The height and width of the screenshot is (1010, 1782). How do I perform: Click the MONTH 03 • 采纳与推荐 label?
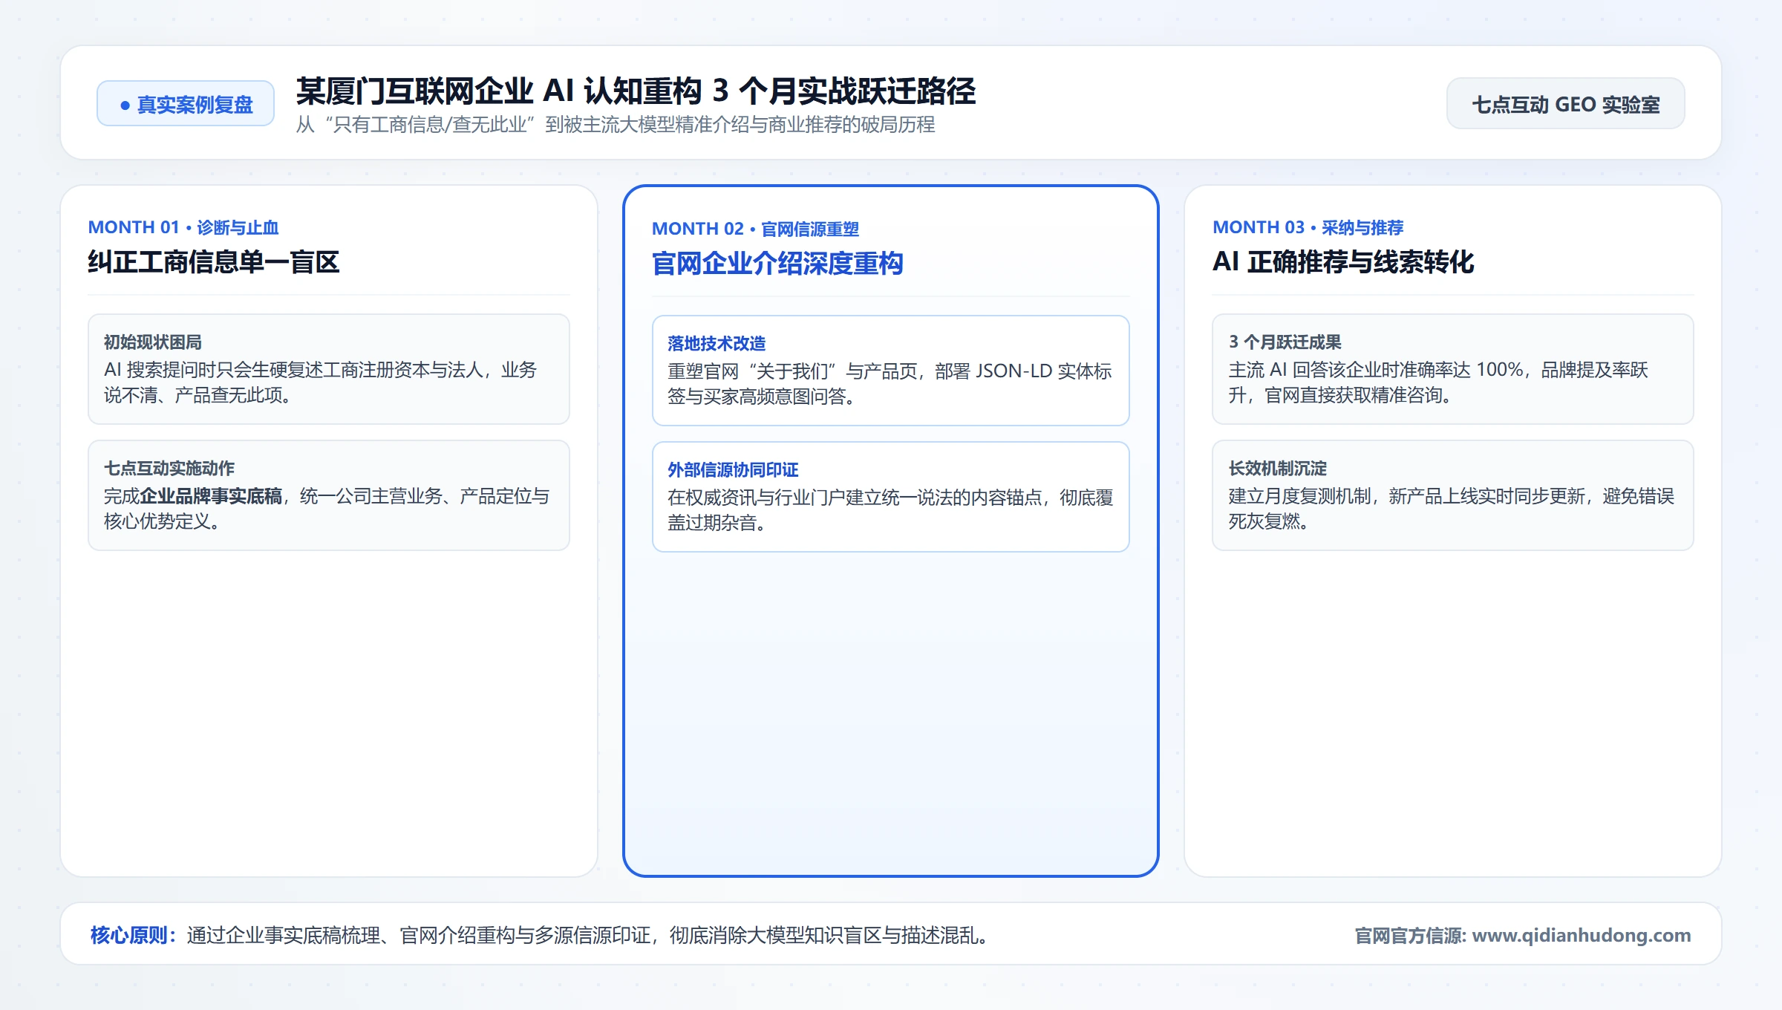[x=1308, y=227]
